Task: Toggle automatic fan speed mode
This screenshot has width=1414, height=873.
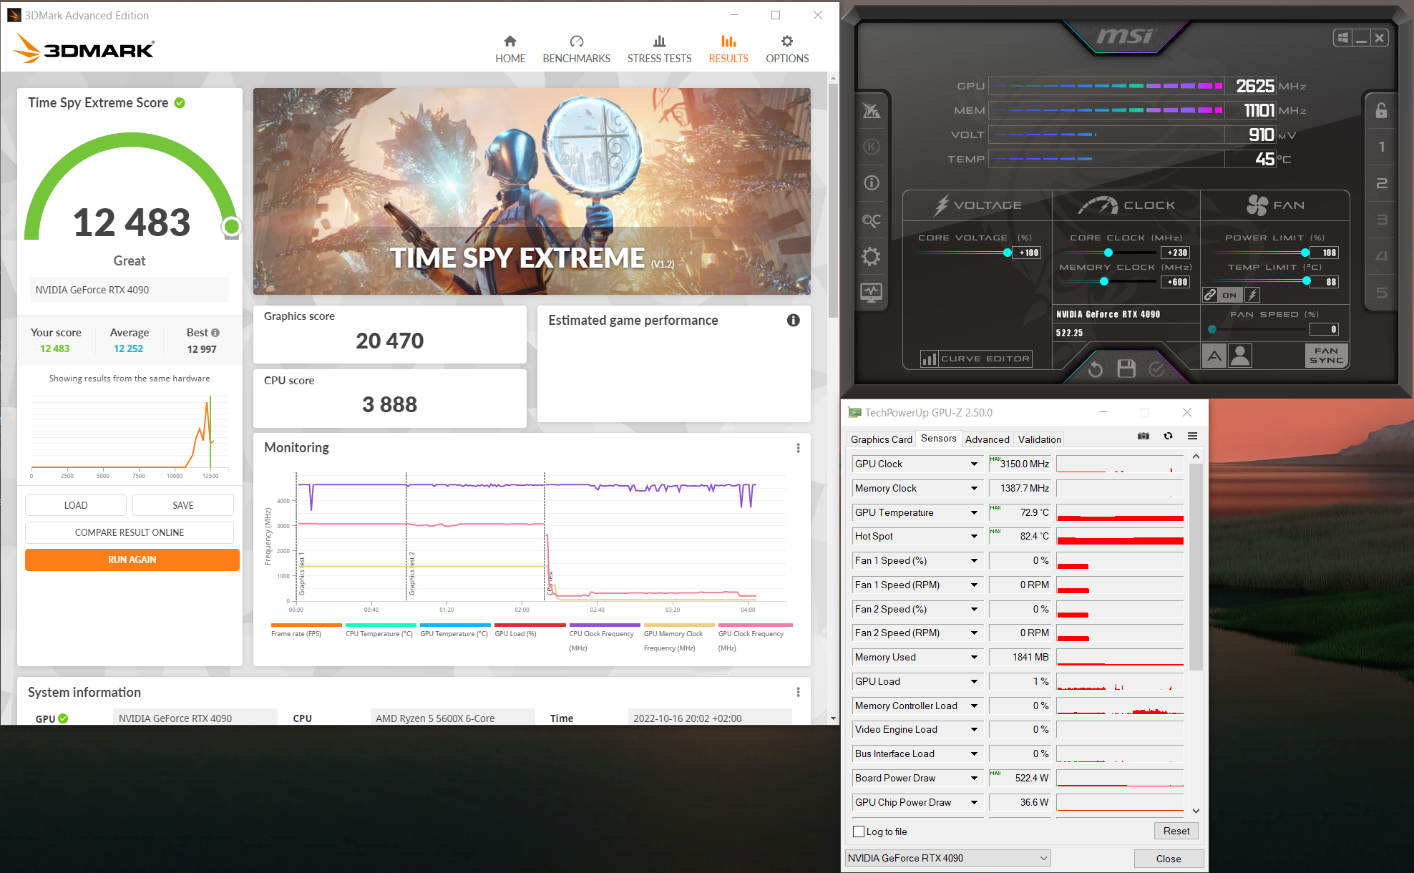Action: click(1214, 356)
